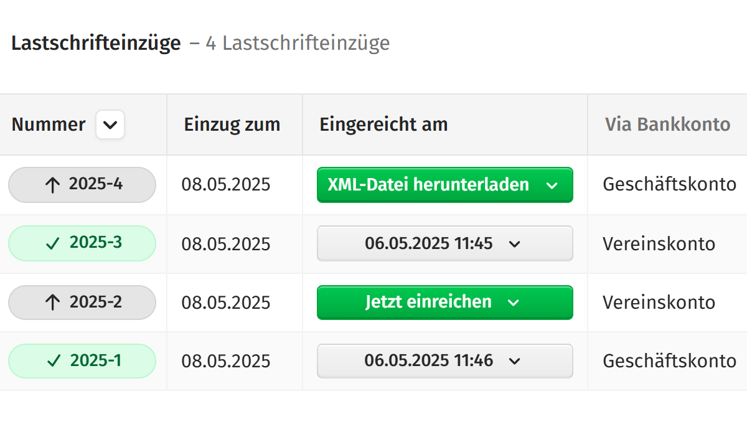Expand the chevron on XML-Datei herunterladen button

552,185
